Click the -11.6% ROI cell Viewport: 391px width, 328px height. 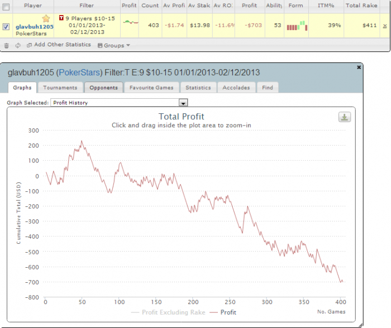tap(225, 26)
